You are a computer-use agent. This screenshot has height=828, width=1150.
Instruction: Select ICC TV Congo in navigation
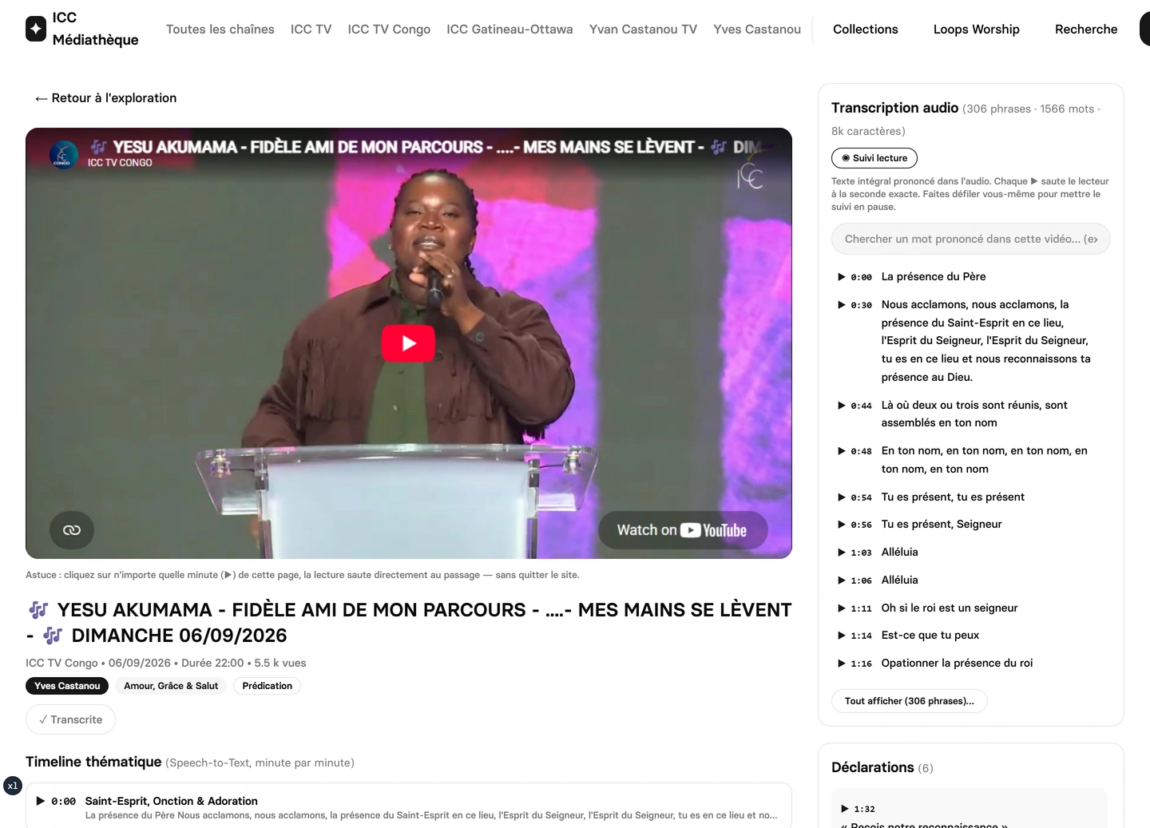389,30
